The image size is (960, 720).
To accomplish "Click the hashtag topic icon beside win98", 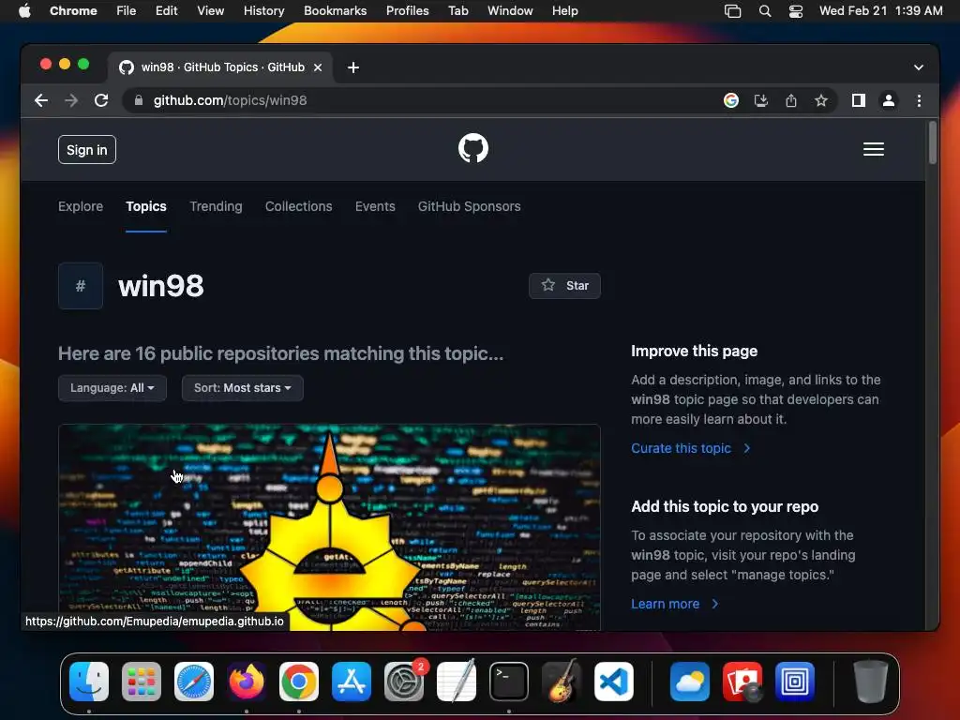I will [x=81, y=286].
